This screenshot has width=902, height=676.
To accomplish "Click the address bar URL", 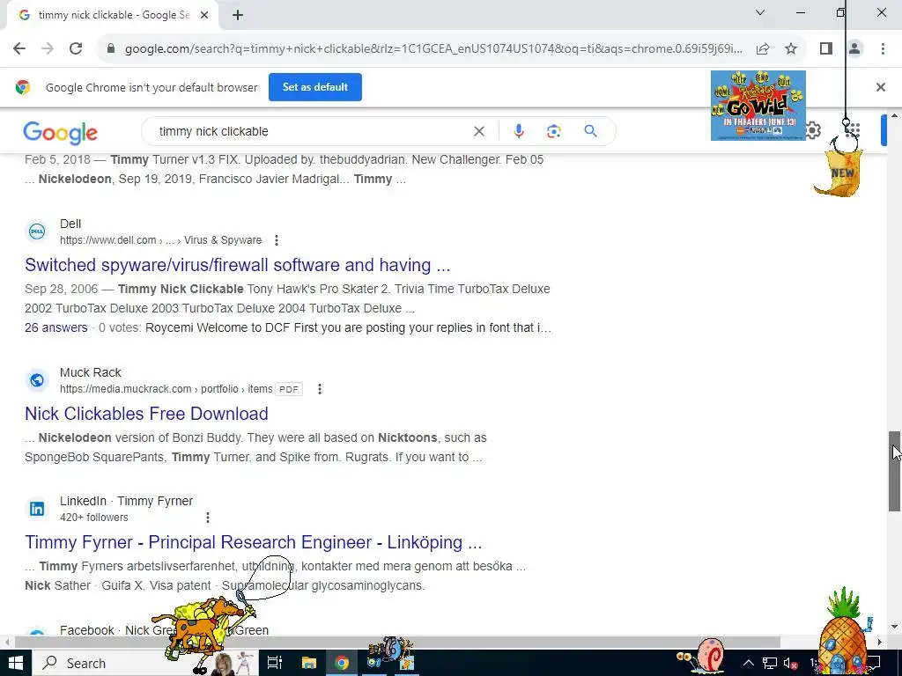I will click(433, 49).
